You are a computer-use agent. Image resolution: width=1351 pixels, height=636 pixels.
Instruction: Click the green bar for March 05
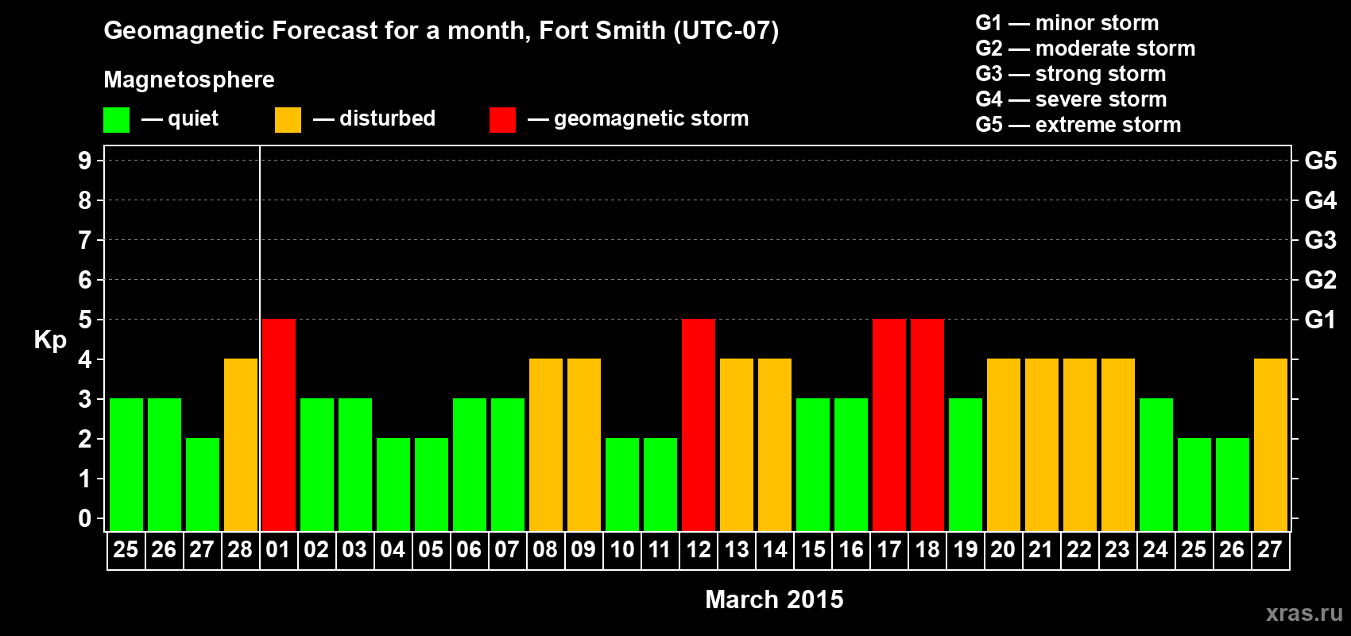click(x=432, y=484)
